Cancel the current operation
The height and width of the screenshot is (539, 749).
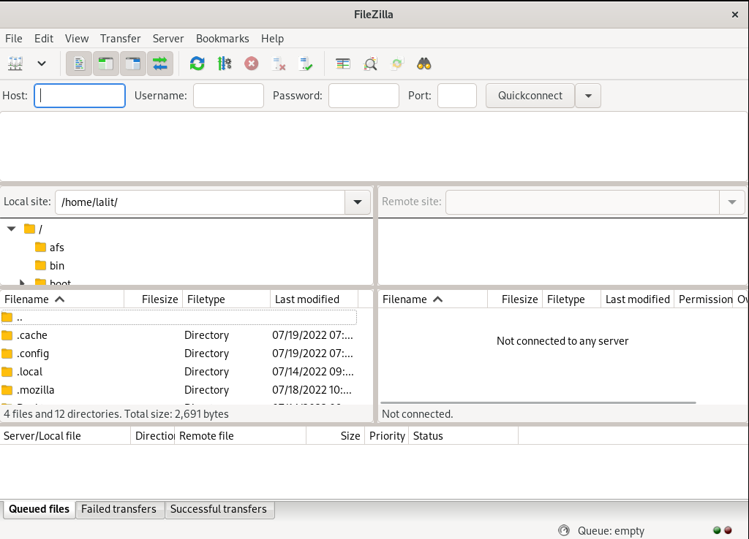[x=252, y=64]
